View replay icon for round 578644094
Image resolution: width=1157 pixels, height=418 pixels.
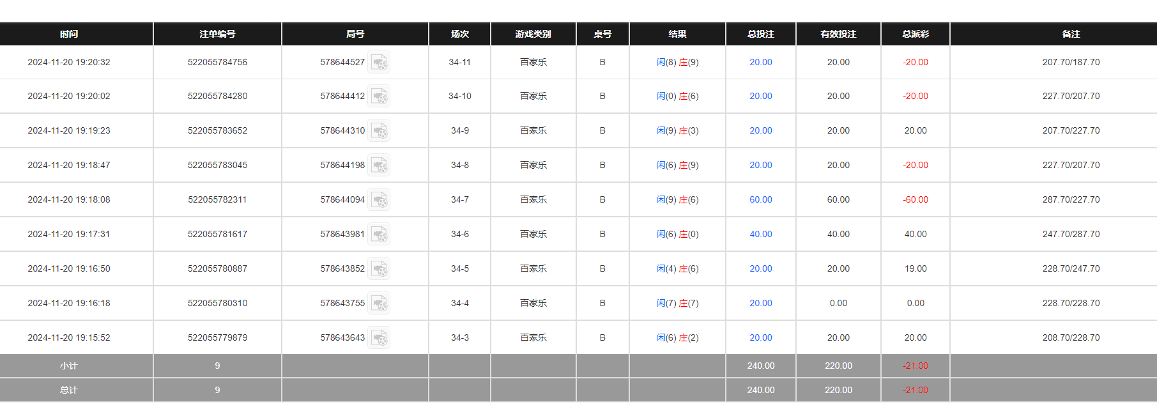379,200
